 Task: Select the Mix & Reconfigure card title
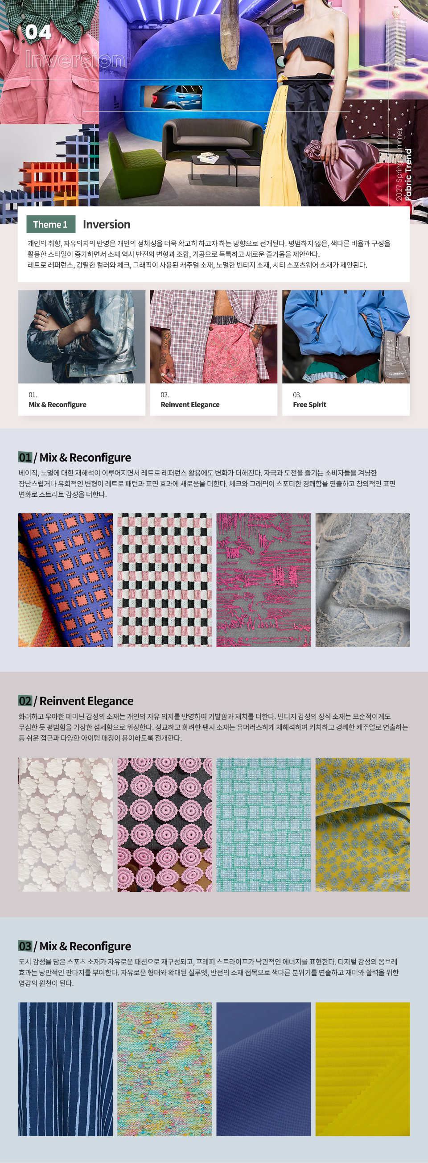coord(58,404)
